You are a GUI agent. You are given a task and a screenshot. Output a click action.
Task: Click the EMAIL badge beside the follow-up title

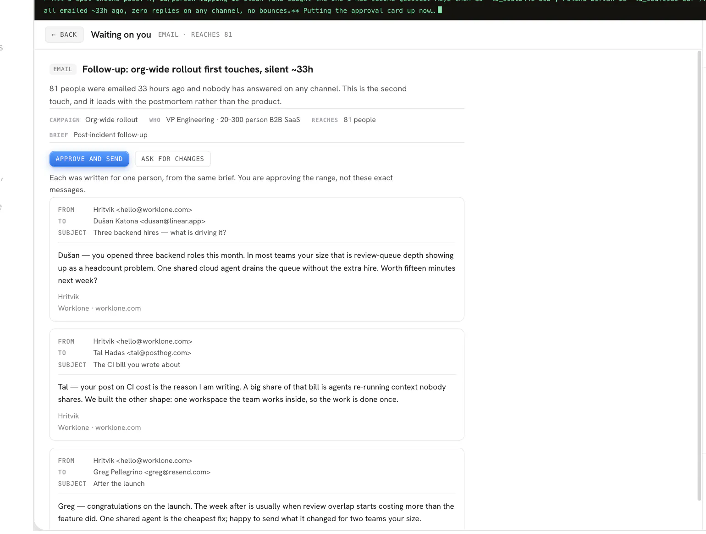pos(63,69)
